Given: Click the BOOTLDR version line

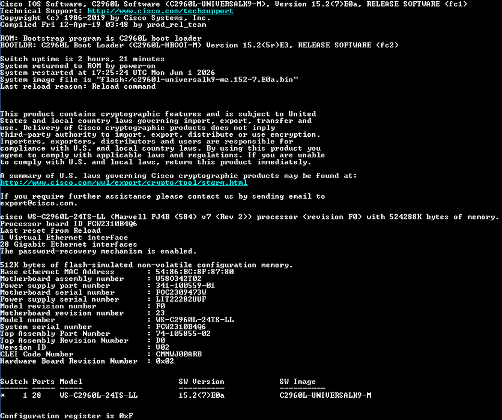Looking at the screenshot, I should 199,46.
